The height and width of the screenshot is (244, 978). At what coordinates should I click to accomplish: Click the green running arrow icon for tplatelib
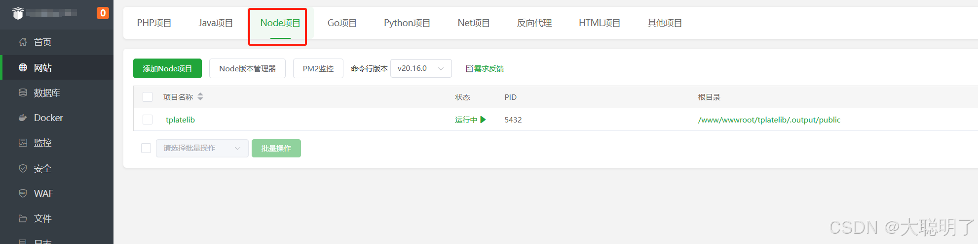click(x=483, y=120)
